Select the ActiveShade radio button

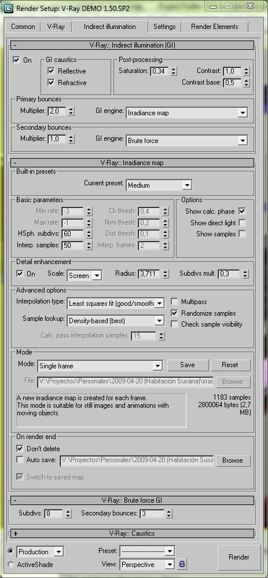coord(10,564)
